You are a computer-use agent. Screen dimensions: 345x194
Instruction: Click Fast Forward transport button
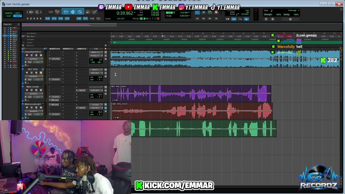click(x=210, y=19)
